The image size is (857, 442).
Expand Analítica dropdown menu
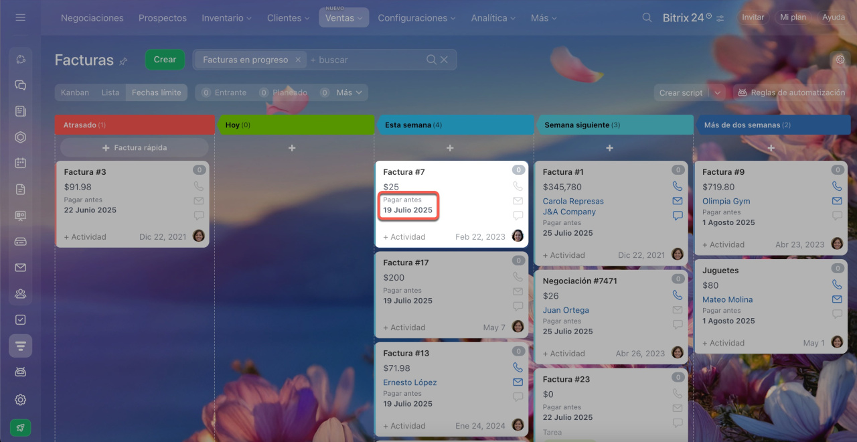click(x=493, y=18)
